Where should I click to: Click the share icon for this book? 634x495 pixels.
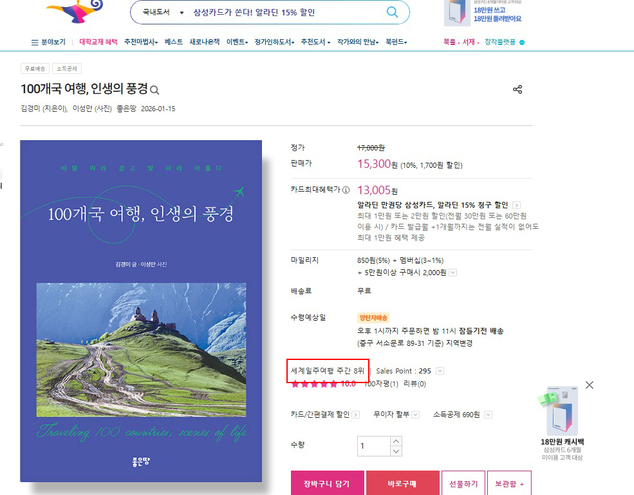point(517,89)
